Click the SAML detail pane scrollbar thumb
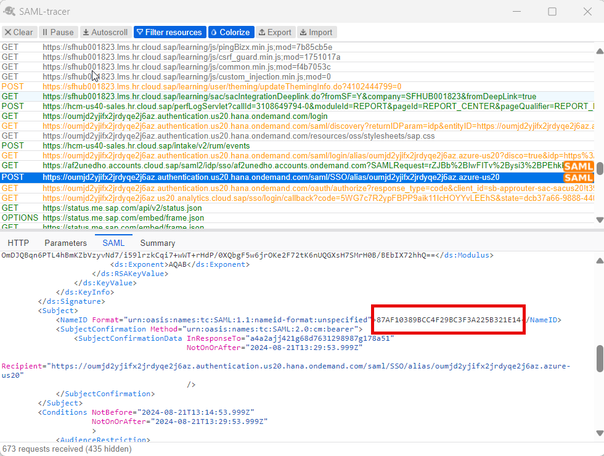604x456 pixels. (600, 359)
